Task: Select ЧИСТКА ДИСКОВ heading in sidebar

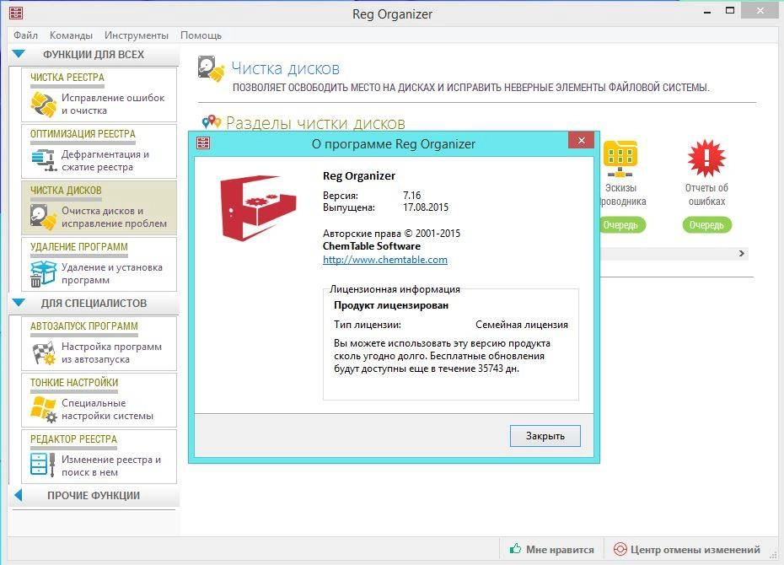Action: (x=66, y=191)
